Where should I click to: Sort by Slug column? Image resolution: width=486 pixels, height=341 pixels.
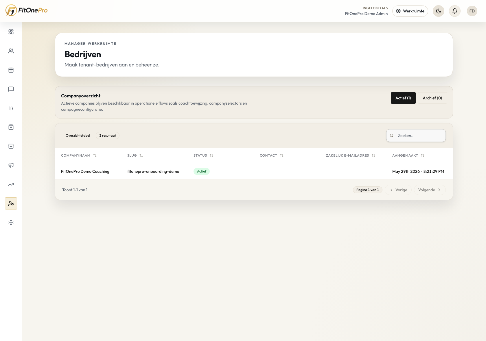click(x=135, y=155)
